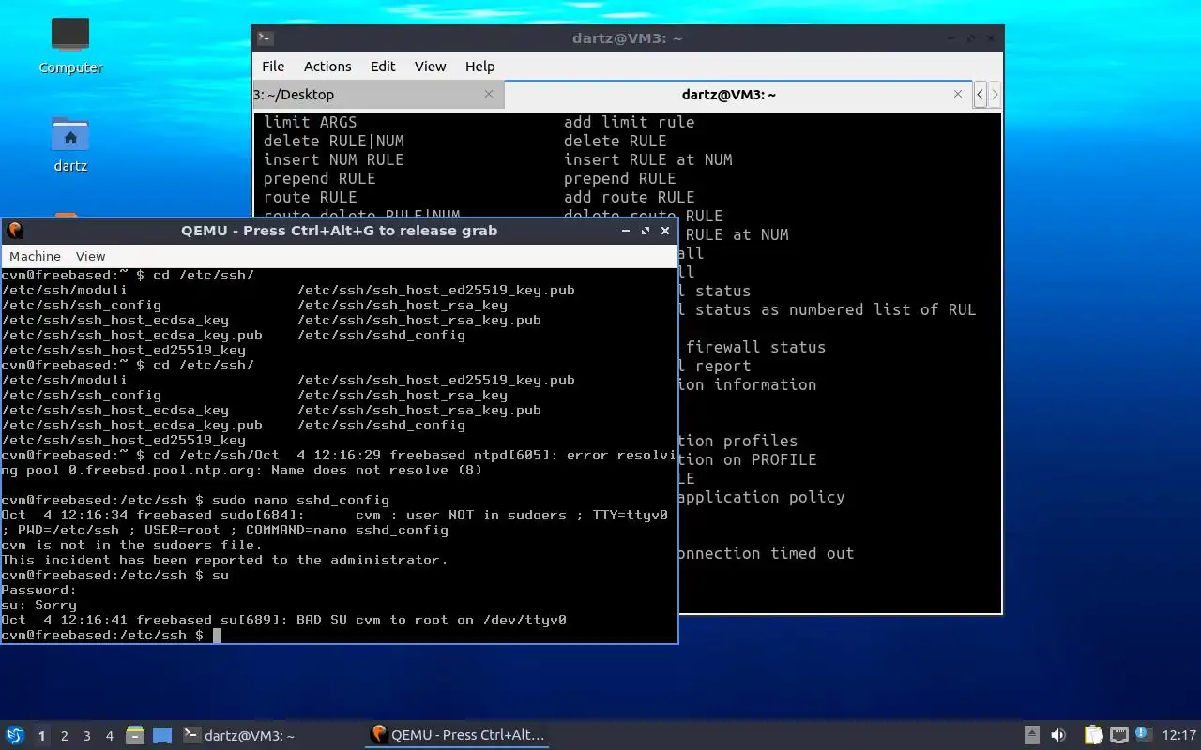Launch file manager from taskbar drawer icon
The width and height of the screenshot is (1201, 750).
[134, 735]
